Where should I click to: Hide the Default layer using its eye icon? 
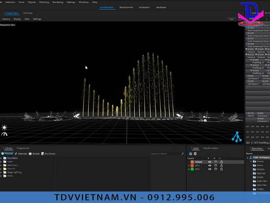pos(209,162)
